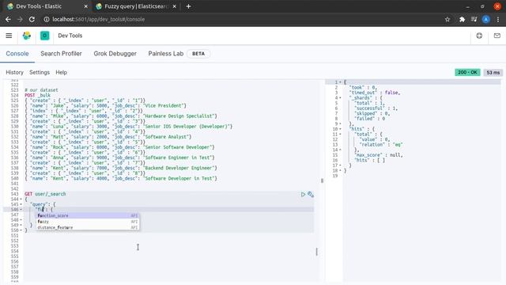
Task: Open the browser extensions puzzle icon
Action: (462, 19)
